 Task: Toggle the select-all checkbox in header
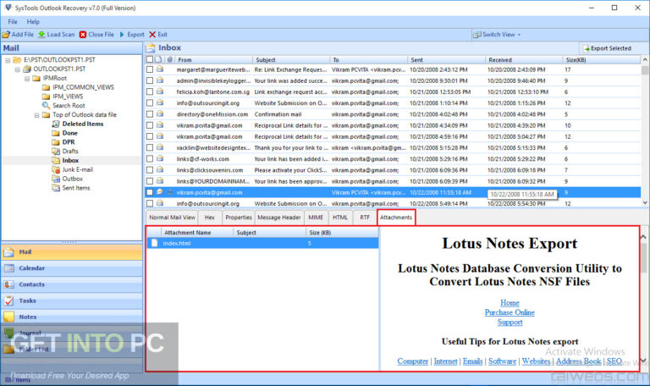150,60
